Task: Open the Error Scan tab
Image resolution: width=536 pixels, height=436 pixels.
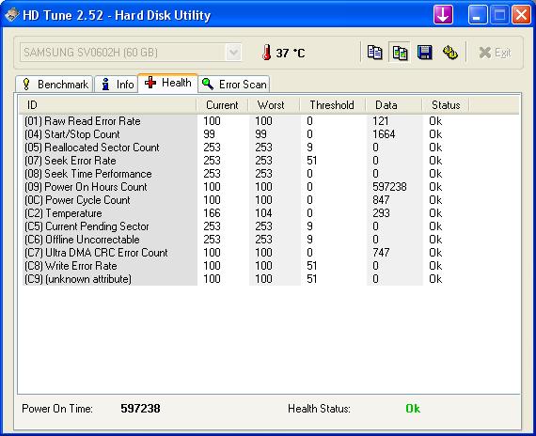Action: coord(234,84)
